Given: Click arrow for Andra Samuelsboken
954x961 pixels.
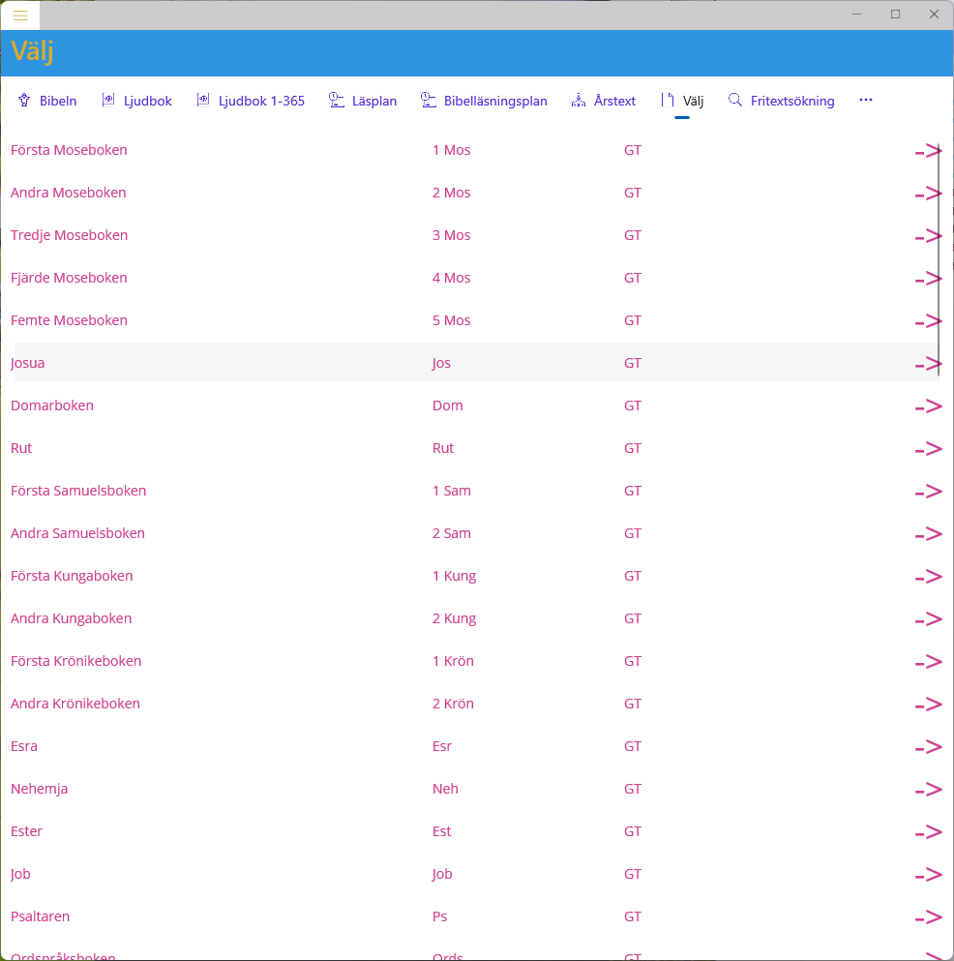Looking at the screenshot, I should pos(928,534).
